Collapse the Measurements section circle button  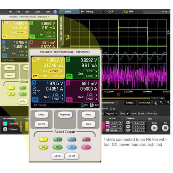pyautogui.click(x=117, y=103)
